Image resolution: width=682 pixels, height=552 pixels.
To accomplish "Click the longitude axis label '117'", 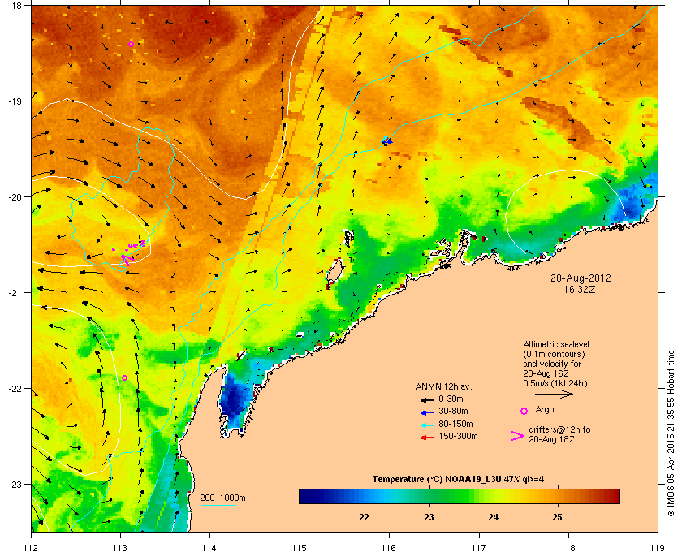I will 479,547.
